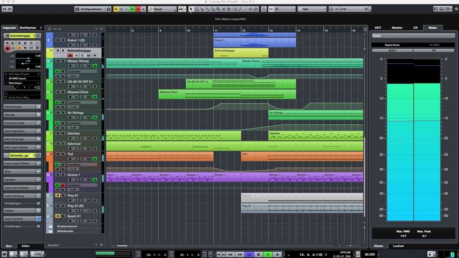459x258 pixels.
Task: Select the Glue tool in the toolbar
Action: 207,9
